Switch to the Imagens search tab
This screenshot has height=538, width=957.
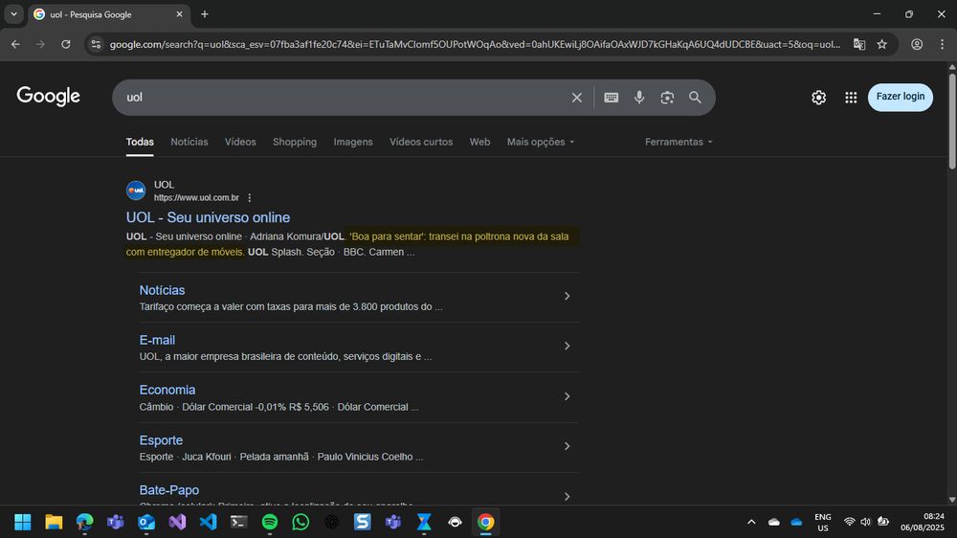pyautogui.click(x=353, y=142)
